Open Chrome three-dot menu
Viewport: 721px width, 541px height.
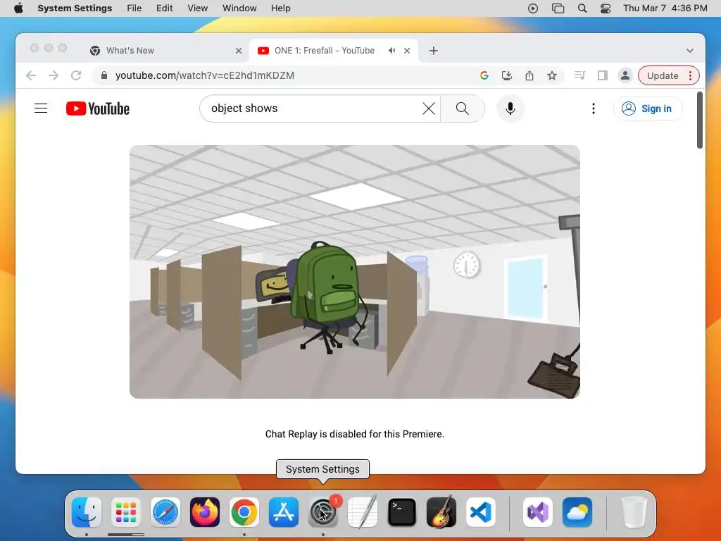click(x=690, y=75)
